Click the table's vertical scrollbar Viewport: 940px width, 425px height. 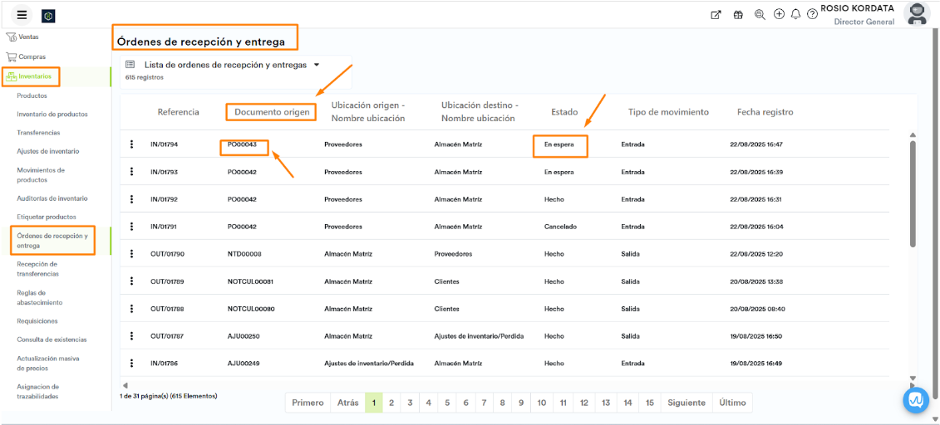pos(912,194)
